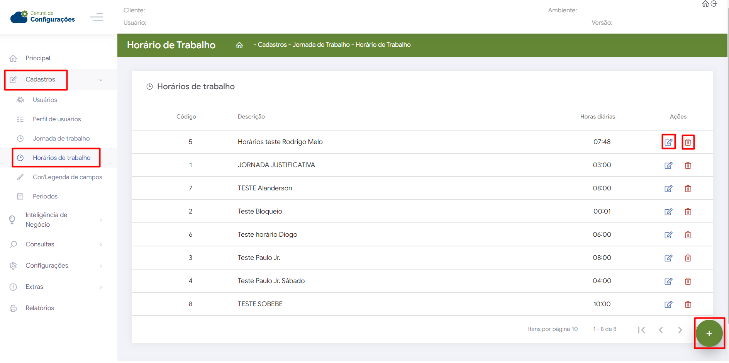Click the green add new schedule button
729x363 pixels.
coord(709,333)
